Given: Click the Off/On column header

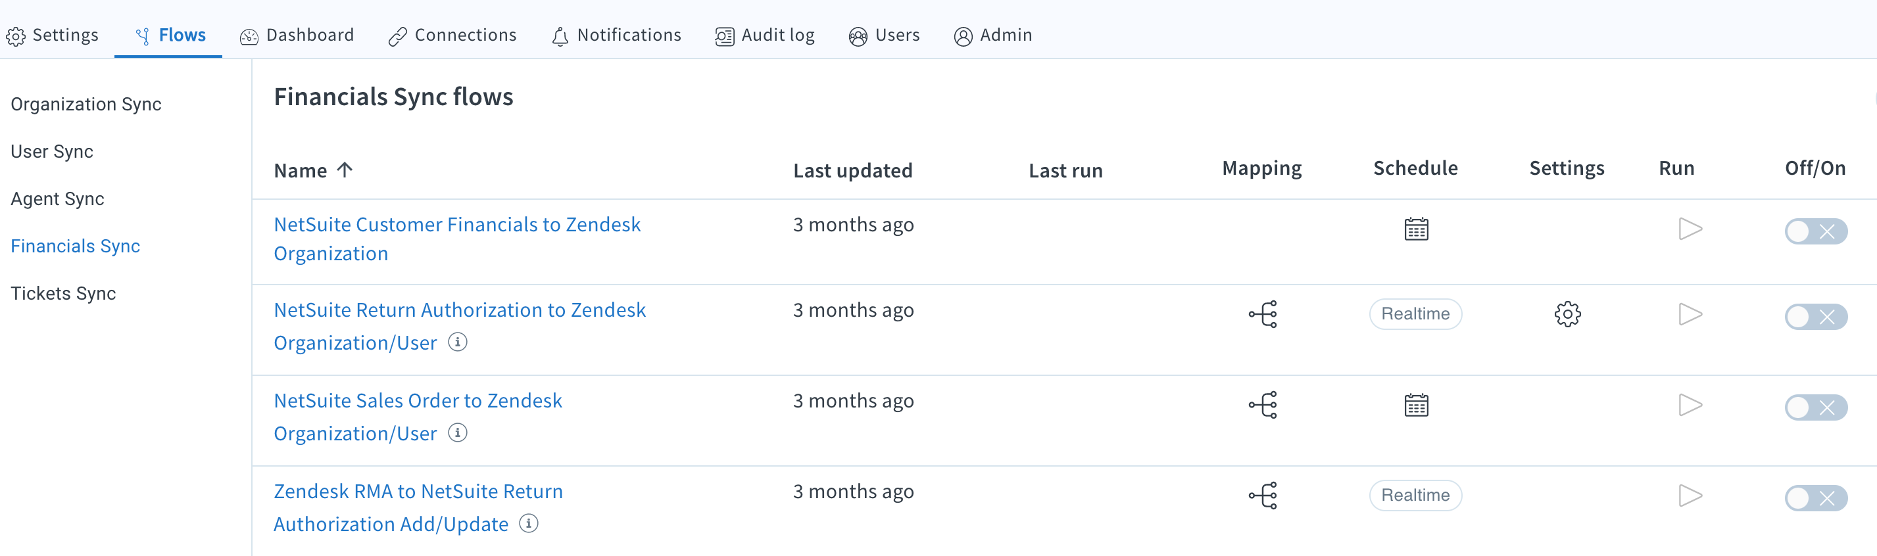Looking at the screenshot, I should point(1815,168).
